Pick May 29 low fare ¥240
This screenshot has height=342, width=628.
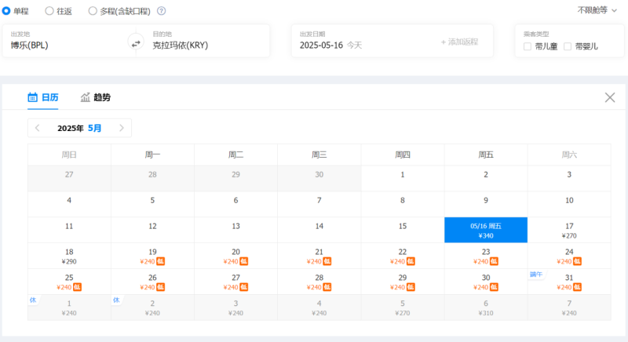tap(403, 282)
